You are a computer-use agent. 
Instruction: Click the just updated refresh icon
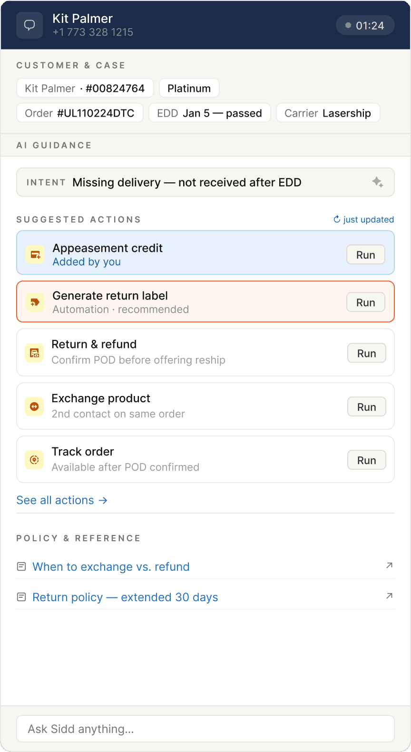tap(337, 219)
